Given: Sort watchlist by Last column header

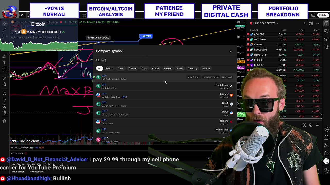Looking at the screenshot, I should [x=283, y=30].
